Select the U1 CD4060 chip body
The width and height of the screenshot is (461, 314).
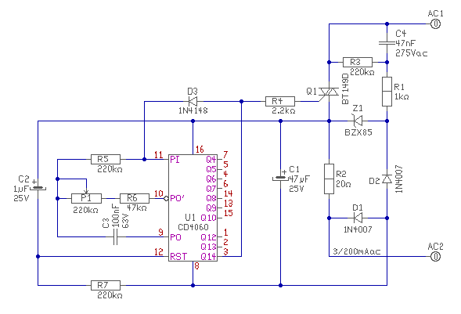(193, 208)
